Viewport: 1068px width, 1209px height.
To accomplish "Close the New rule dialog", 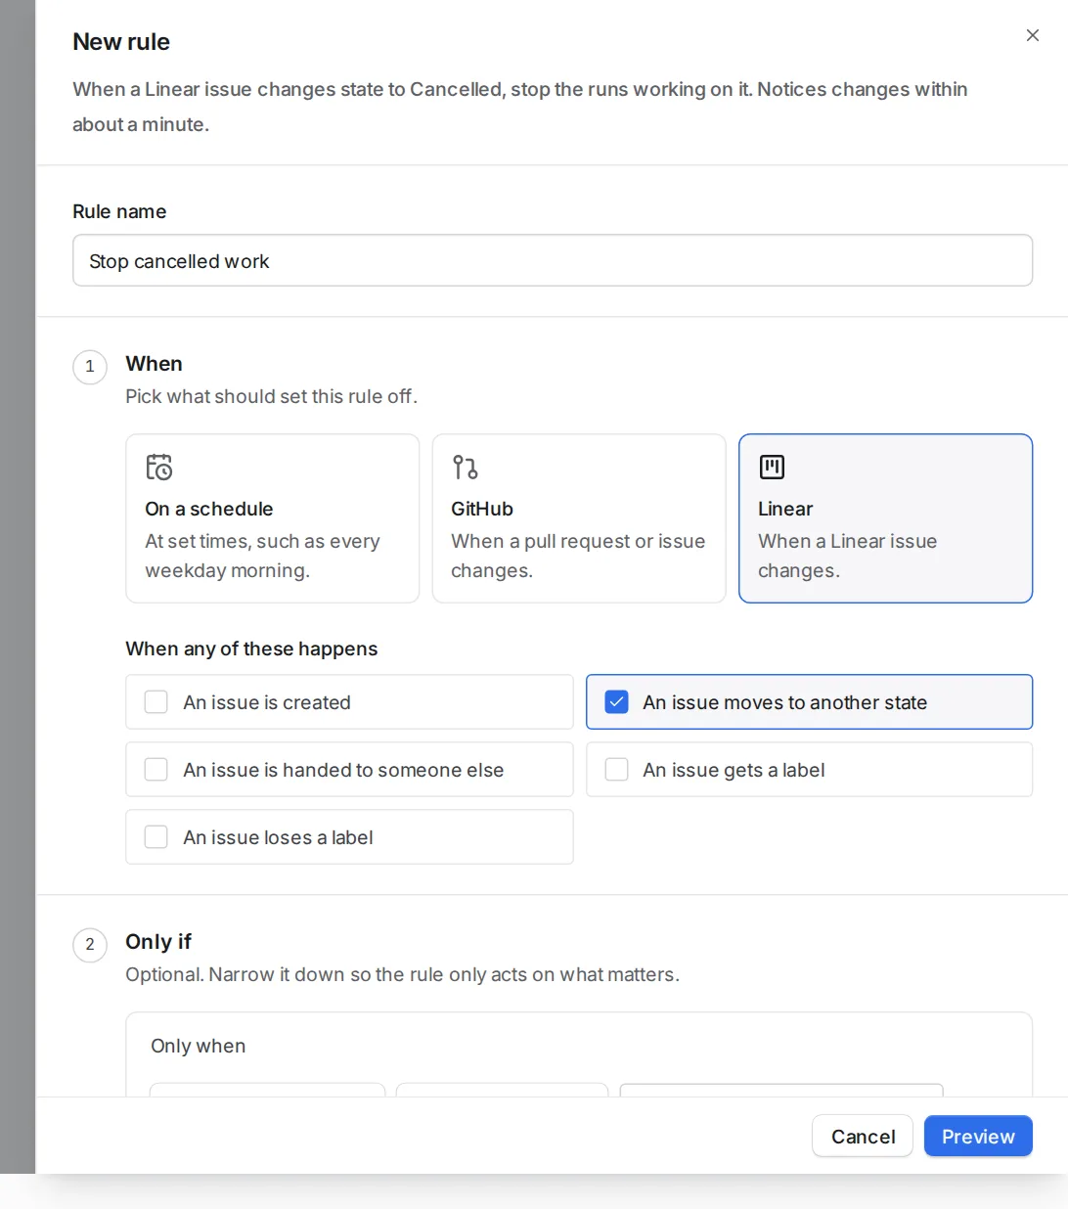I will [x=1032, y=35].
